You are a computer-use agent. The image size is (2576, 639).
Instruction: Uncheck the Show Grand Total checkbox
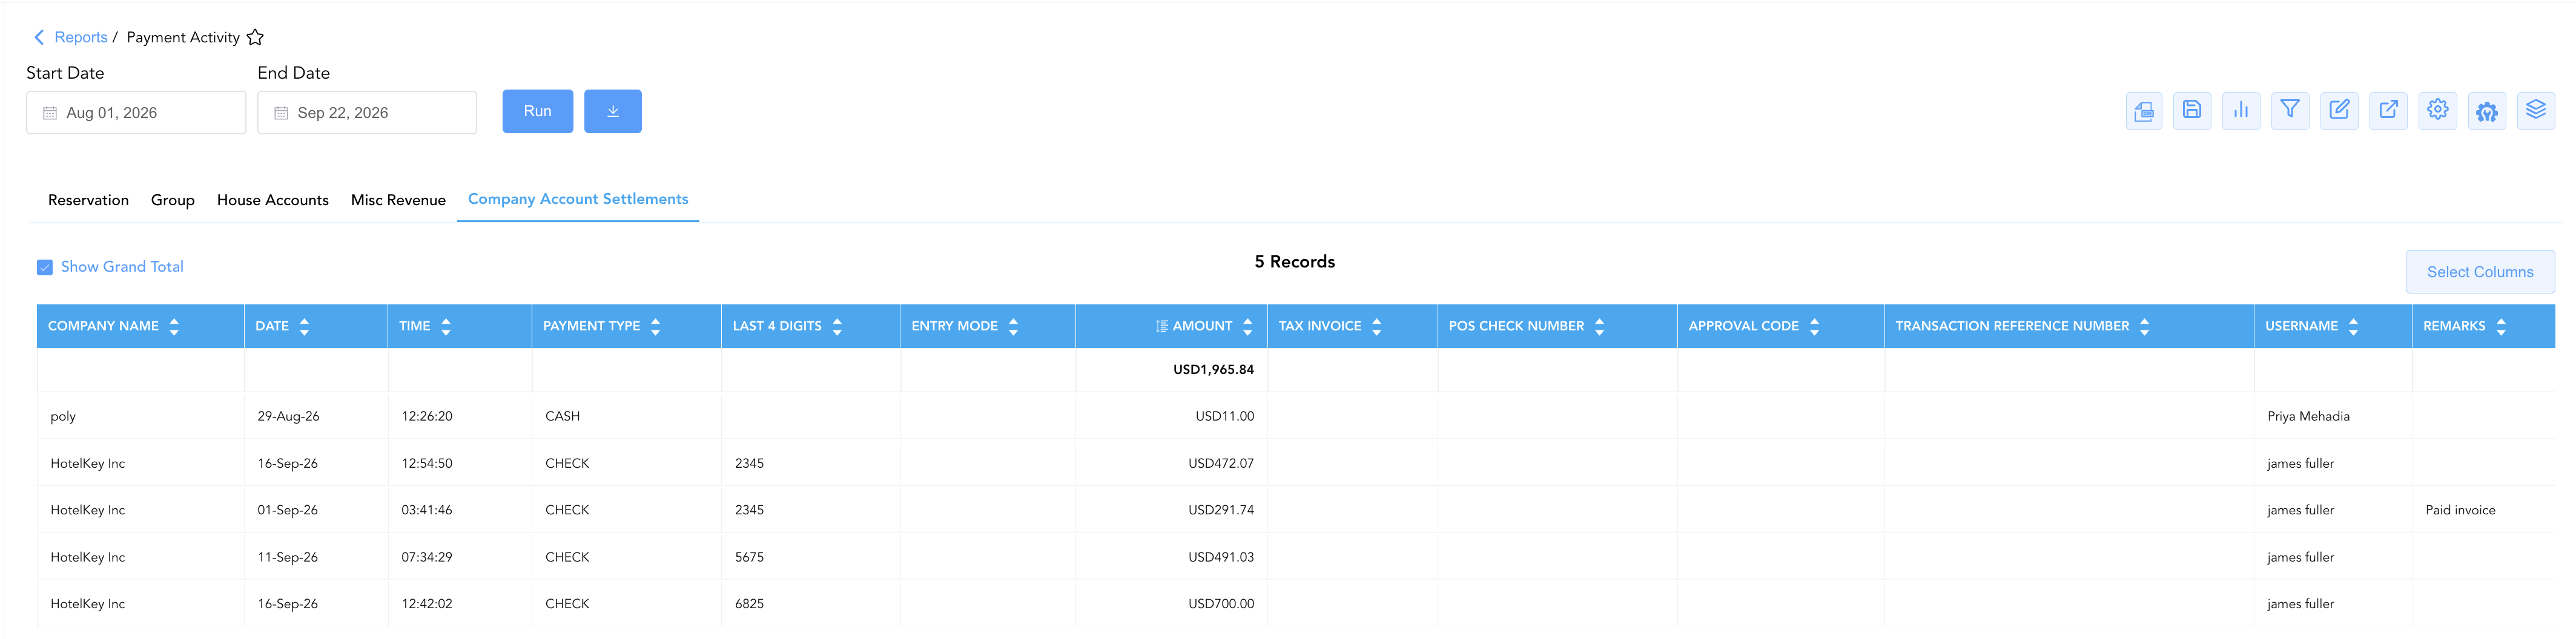45,267
